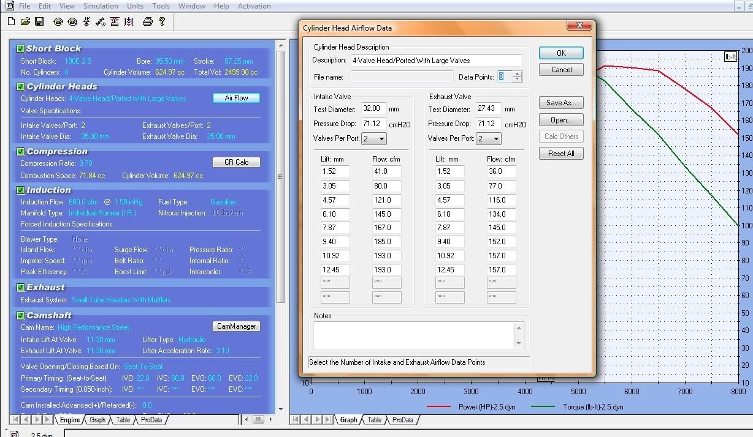Increase Data Points with spinner up arrow
Viewport: 753px width, 437px height.
pyautogui.click(x=518, y=74)
